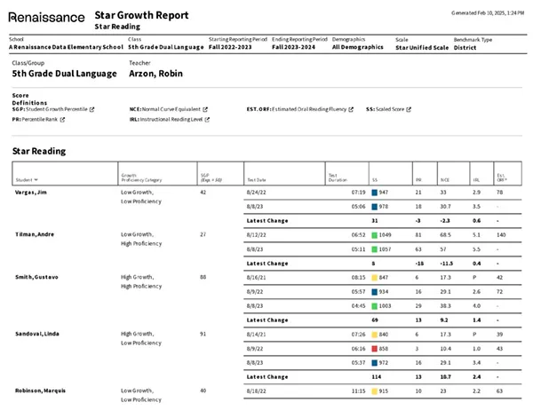Click the All Demographics value
Image resolution: width=533 pixels, height=410 pixels.
click(358, 47)
